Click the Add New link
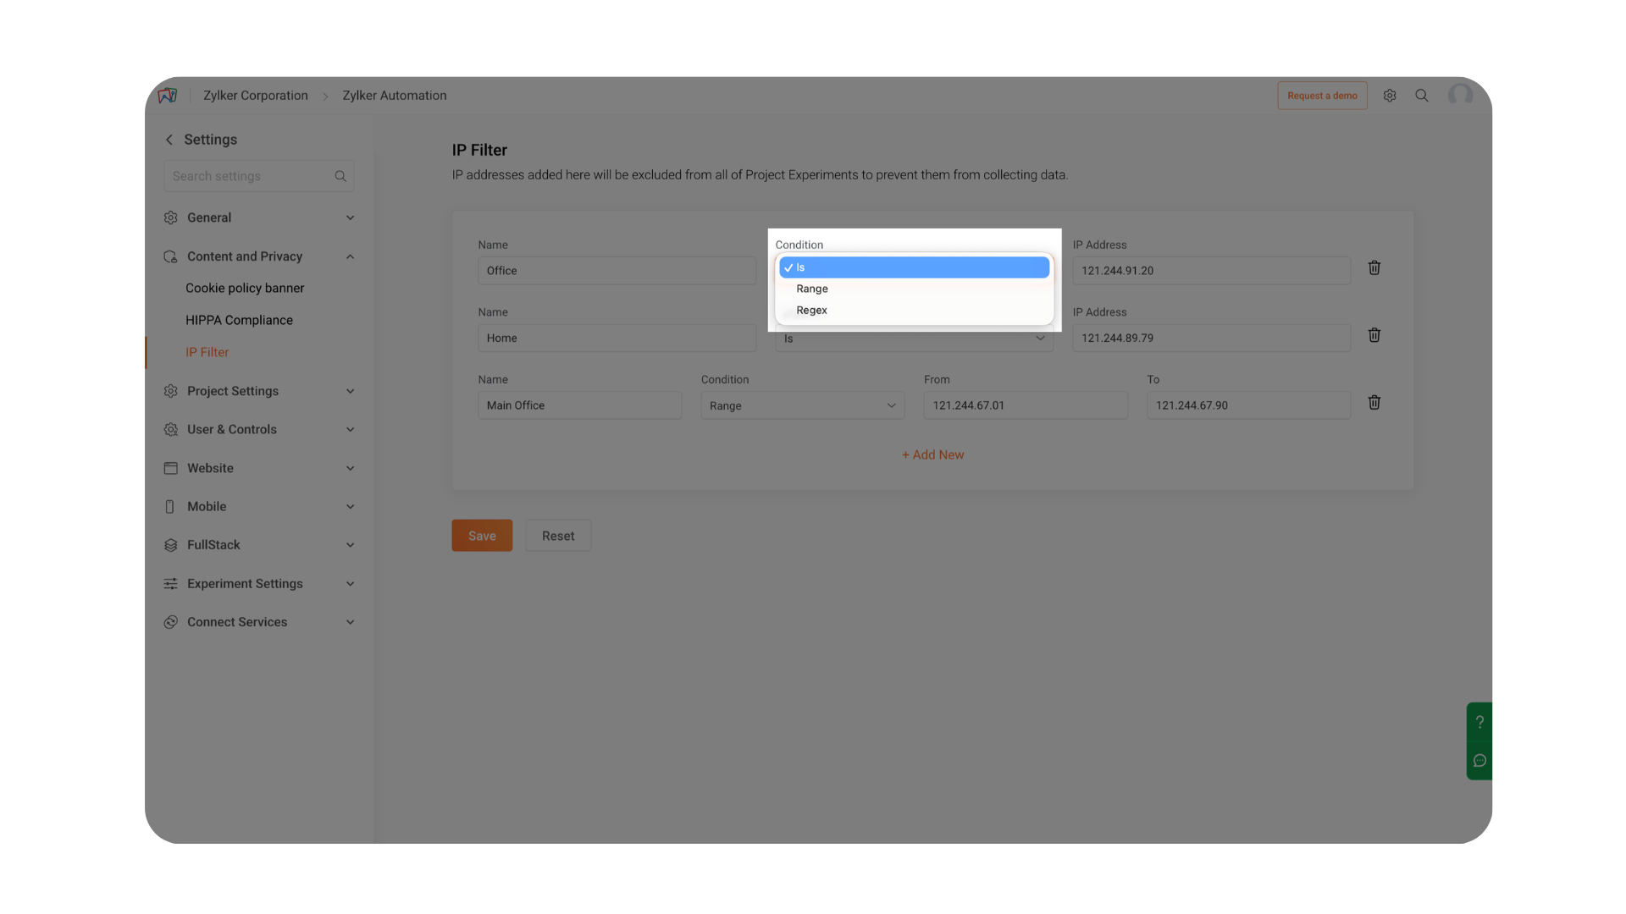The width and height of the screenshot is (1626, 914). (932, 454)
